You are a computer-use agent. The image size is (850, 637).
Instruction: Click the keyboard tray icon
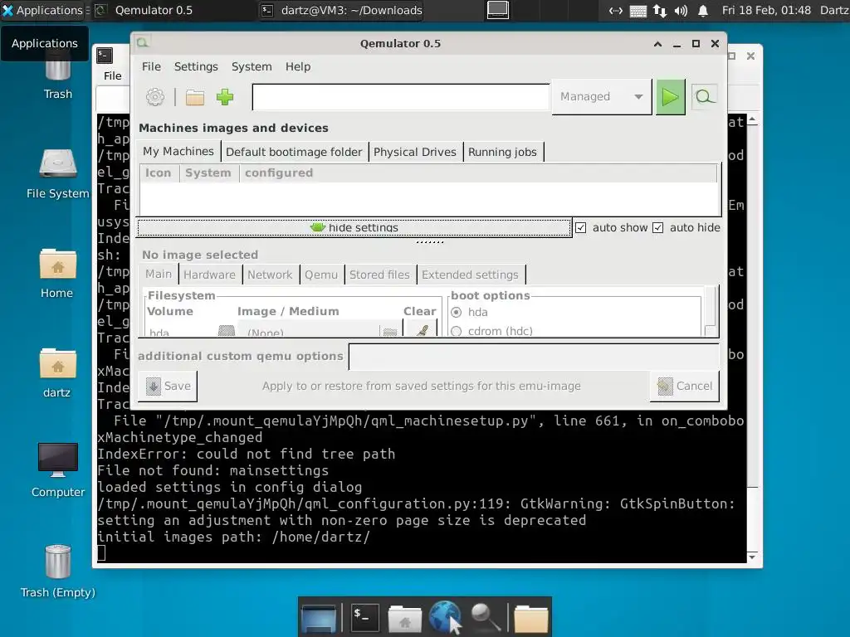pos(638,11)
